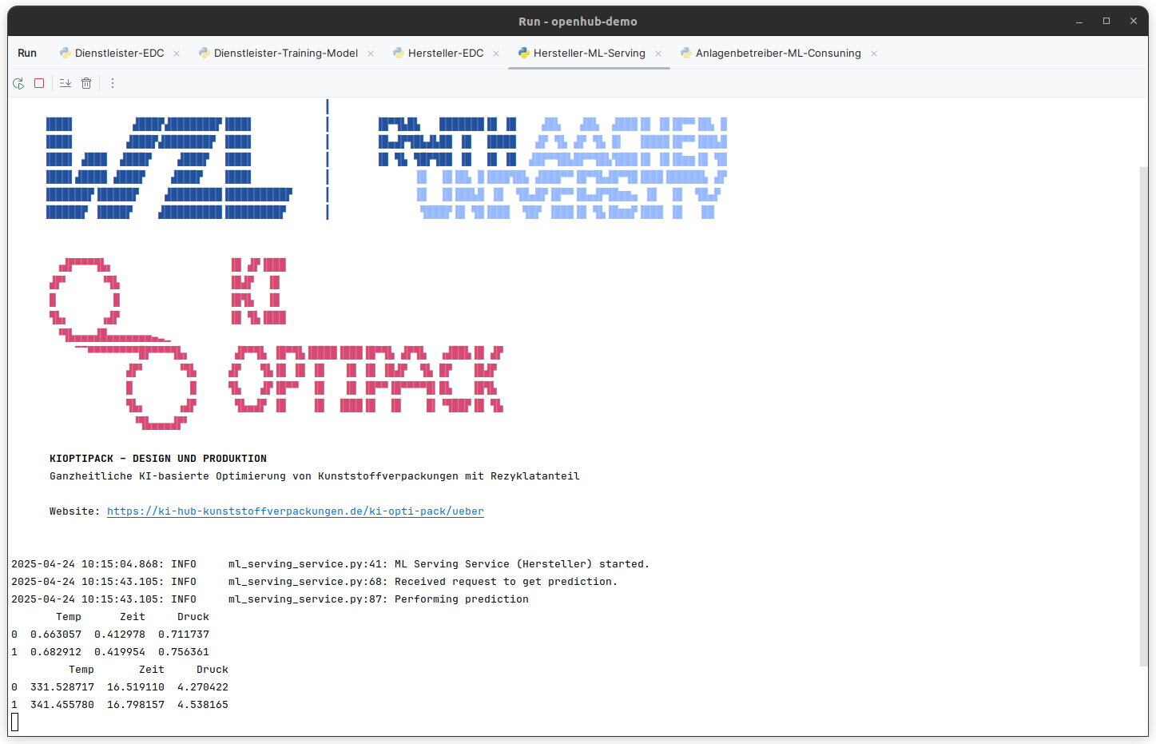1156x744 pixels.
Task: Close the Dienstleister-Training-Model tab
Action: click(371, 54)
